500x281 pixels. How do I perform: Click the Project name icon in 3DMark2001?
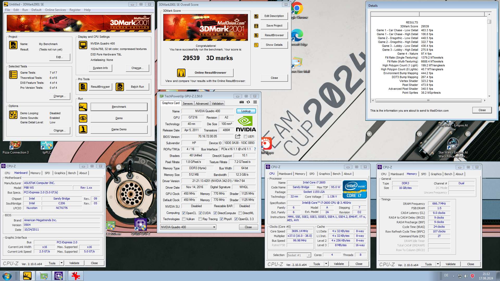tap(13, 45)
